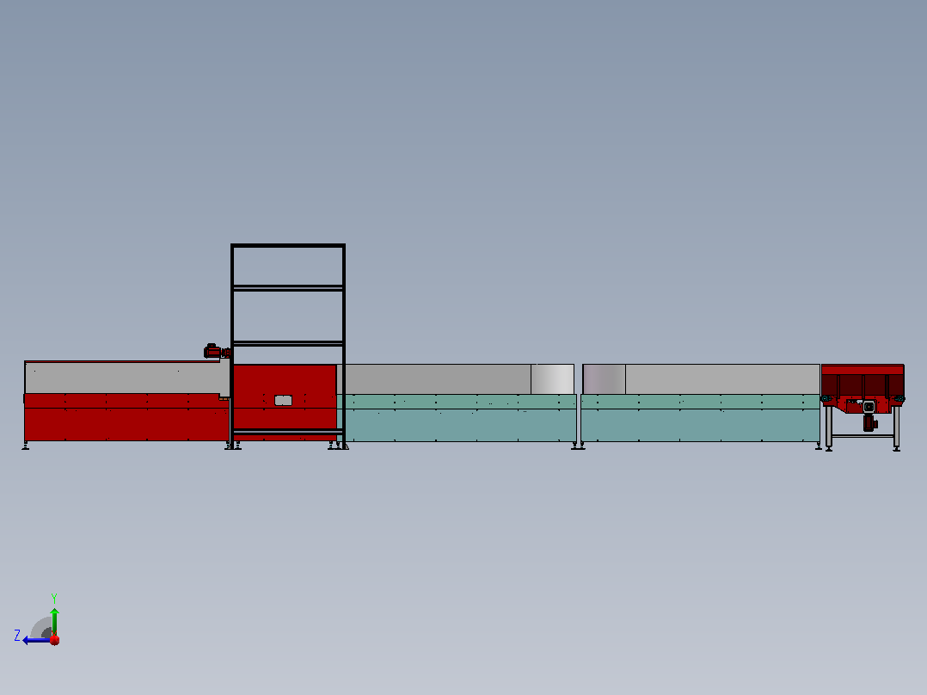
Task: Click the shiny silver end cap on first conveyor
Action: click(552, 379)
